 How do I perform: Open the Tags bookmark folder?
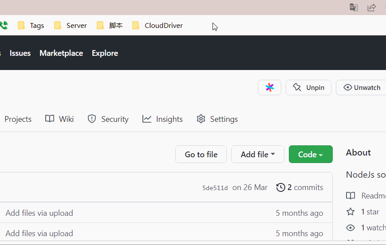click(x=31, y=26)
